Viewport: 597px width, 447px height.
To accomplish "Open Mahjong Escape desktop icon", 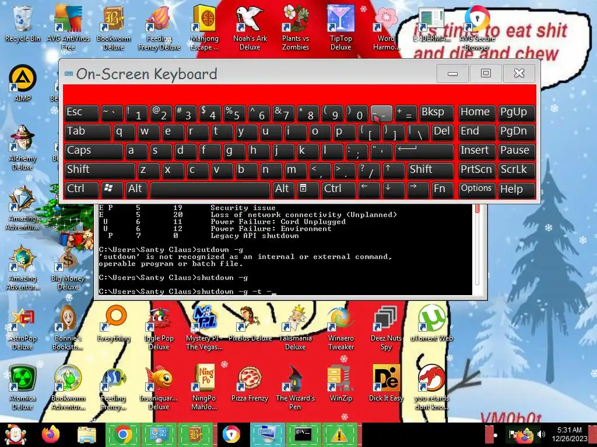I will tap(205, 27).
